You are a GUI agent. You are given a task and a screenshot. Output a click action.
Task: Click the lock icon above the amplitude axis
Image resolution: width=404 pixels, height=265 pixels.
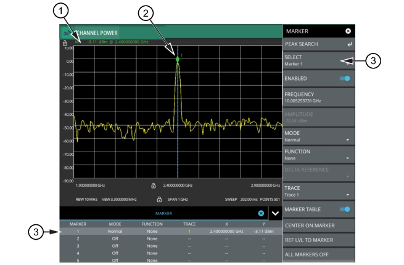65,43
